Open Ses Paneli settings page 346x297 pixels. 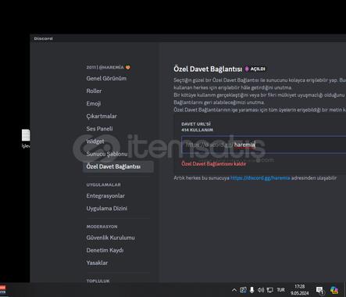[99, 129]
